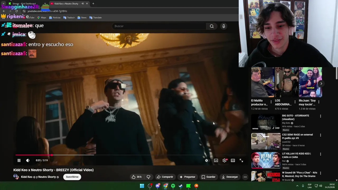Open the Kidd Keo channel link
338x190 pixels.
tap(27, 177)
